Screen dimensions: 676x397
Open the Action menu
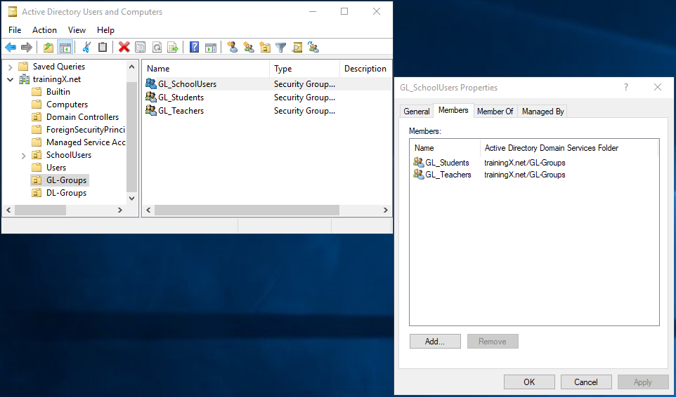(x=44, y=30)
